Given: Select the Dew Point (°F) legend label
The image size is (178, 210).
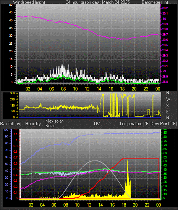Looking at the screenshot, I should click(x=163, y=124).
